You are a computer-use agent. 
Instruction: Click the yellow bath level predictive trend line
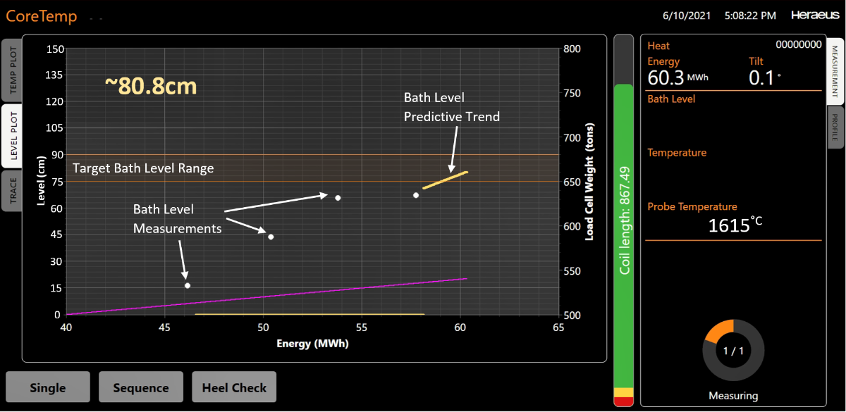point(446,180)
